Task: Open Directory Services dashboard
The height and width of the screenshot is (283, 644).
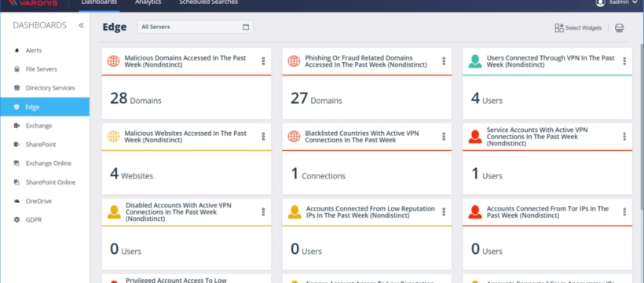Action: [50, 88]
